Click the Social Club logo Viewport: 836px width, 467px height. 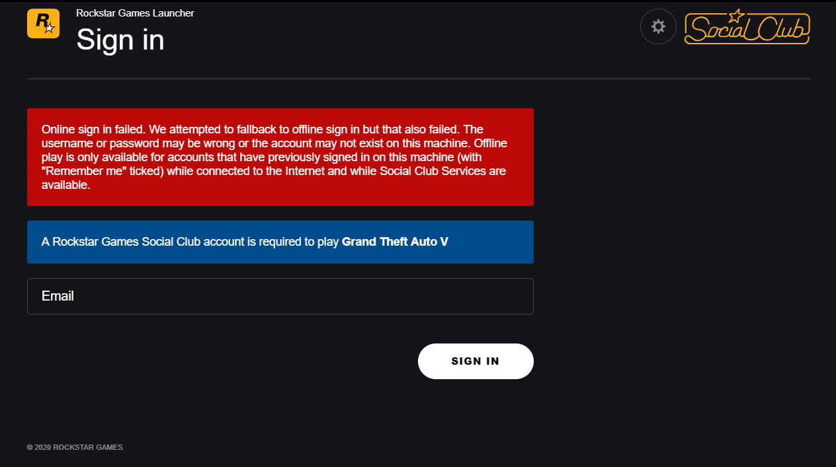tap(747, 28)
